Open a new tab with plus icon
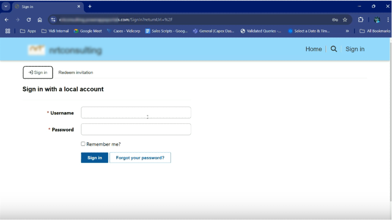The height and width of the screenshot is (221, 392). coord(90,6)
